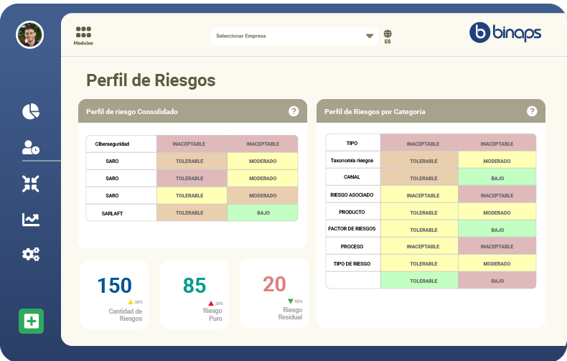567x361 pixels.
Task: Click the globe language ES icon
Action: point(388,36)
